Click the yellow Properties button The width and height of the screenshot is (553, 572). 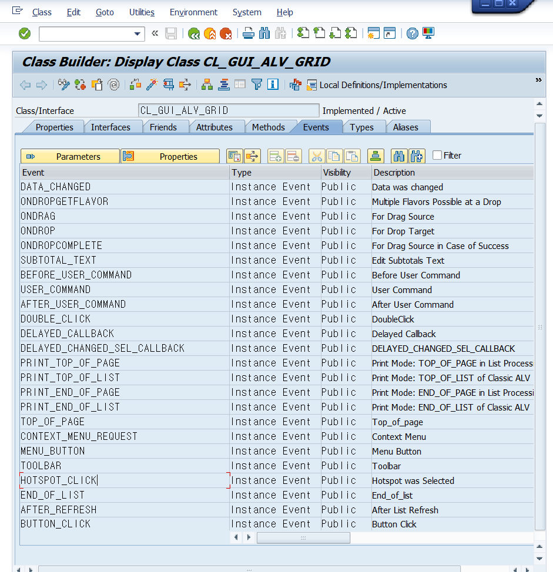click(170, 156)
